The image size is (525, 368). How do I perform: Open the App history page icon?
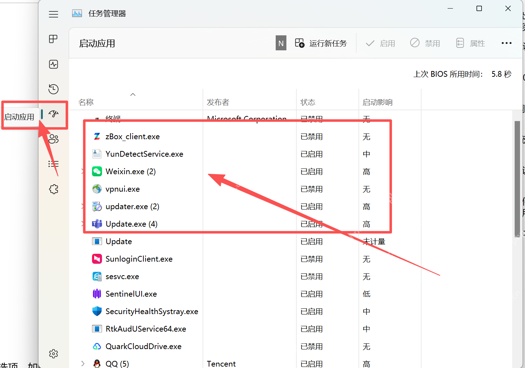coord(53,89)
